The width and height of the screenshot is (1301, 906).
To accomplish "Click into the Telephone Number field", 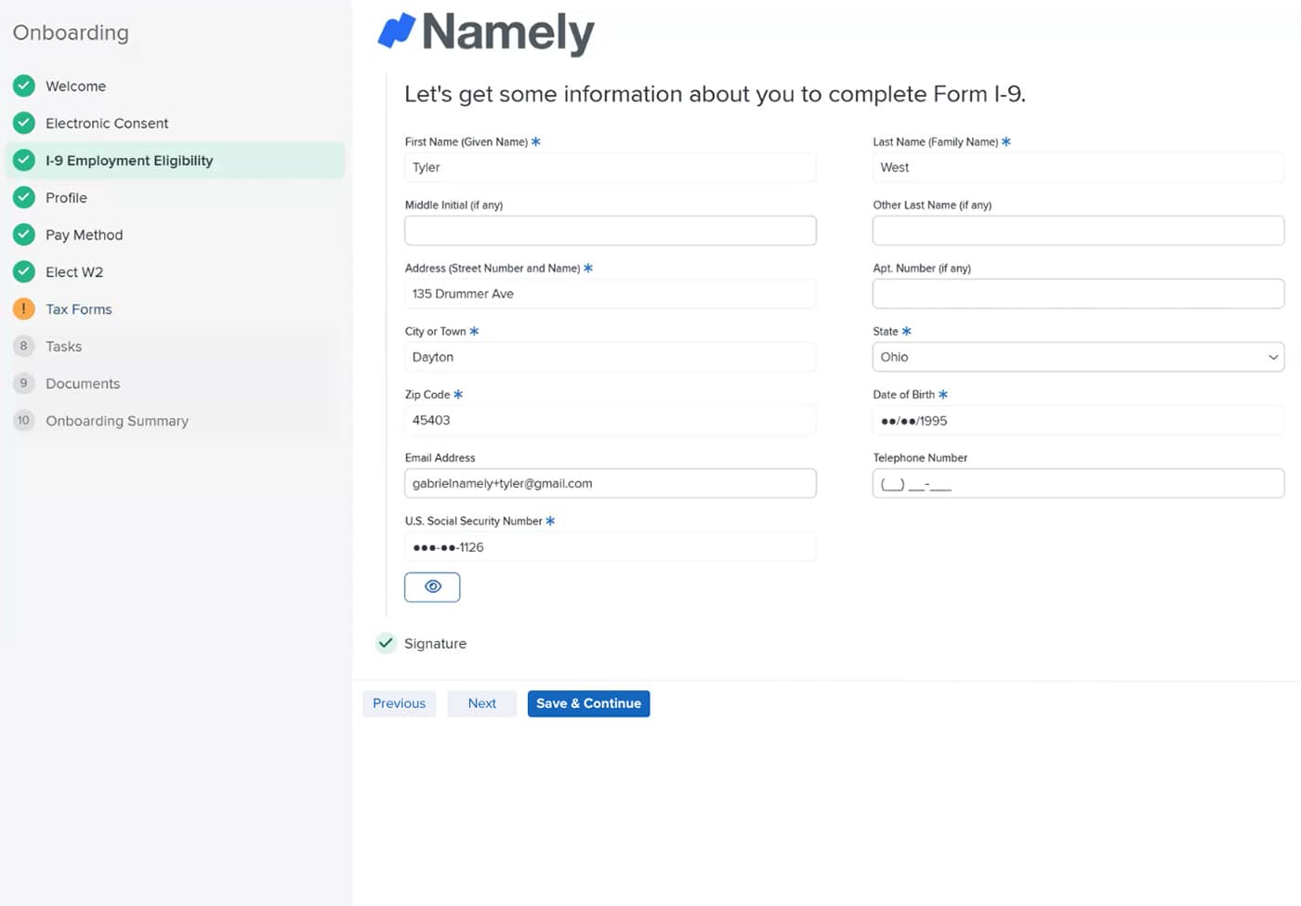I will click(1077, 483).
